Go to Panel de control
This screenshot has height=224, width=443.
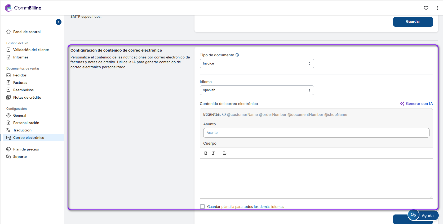(x=27, y=32)
